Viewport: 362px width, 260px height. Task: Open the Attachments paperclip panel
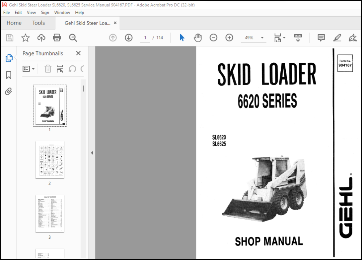[9, 92]
